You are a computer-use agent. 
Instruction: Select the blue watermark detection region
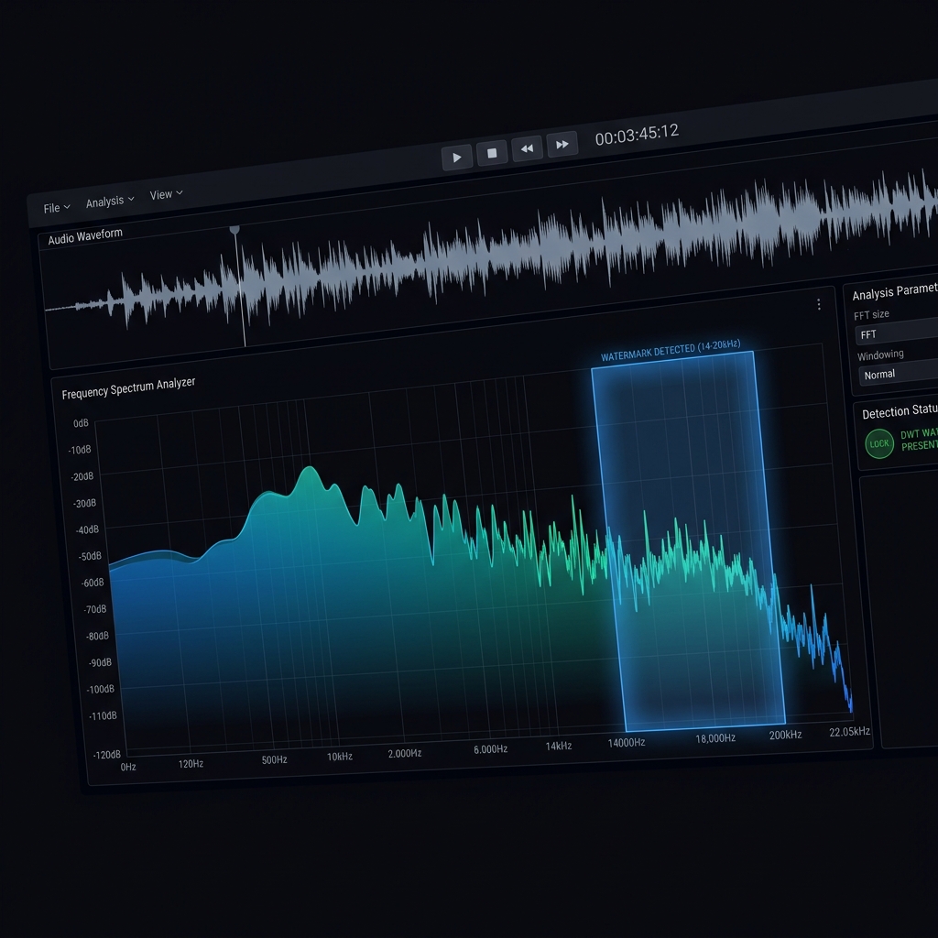click(x=688, y=540)
